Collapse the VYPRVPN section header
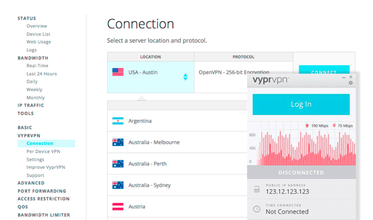373x220 pixels. (29, 136)
